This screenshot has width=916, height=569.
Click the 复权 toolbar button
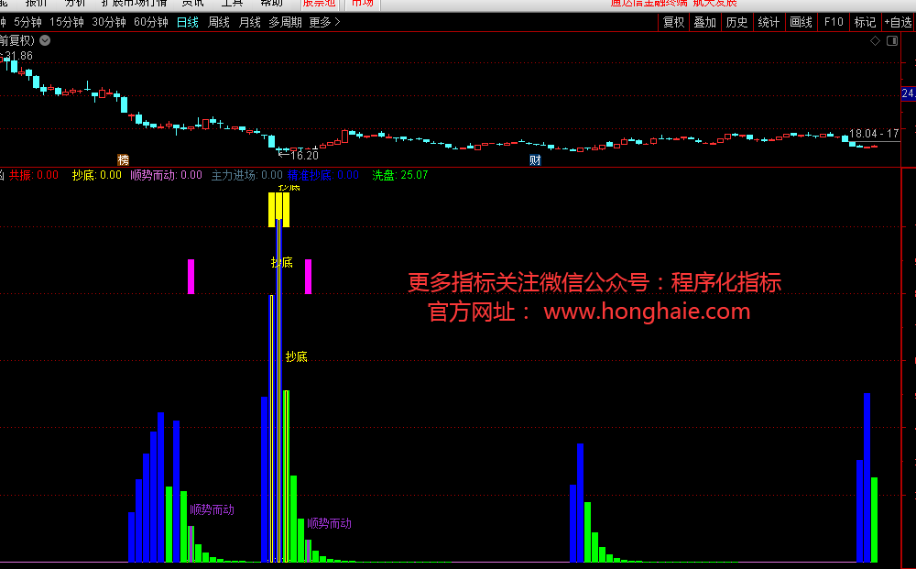[673, 22]
